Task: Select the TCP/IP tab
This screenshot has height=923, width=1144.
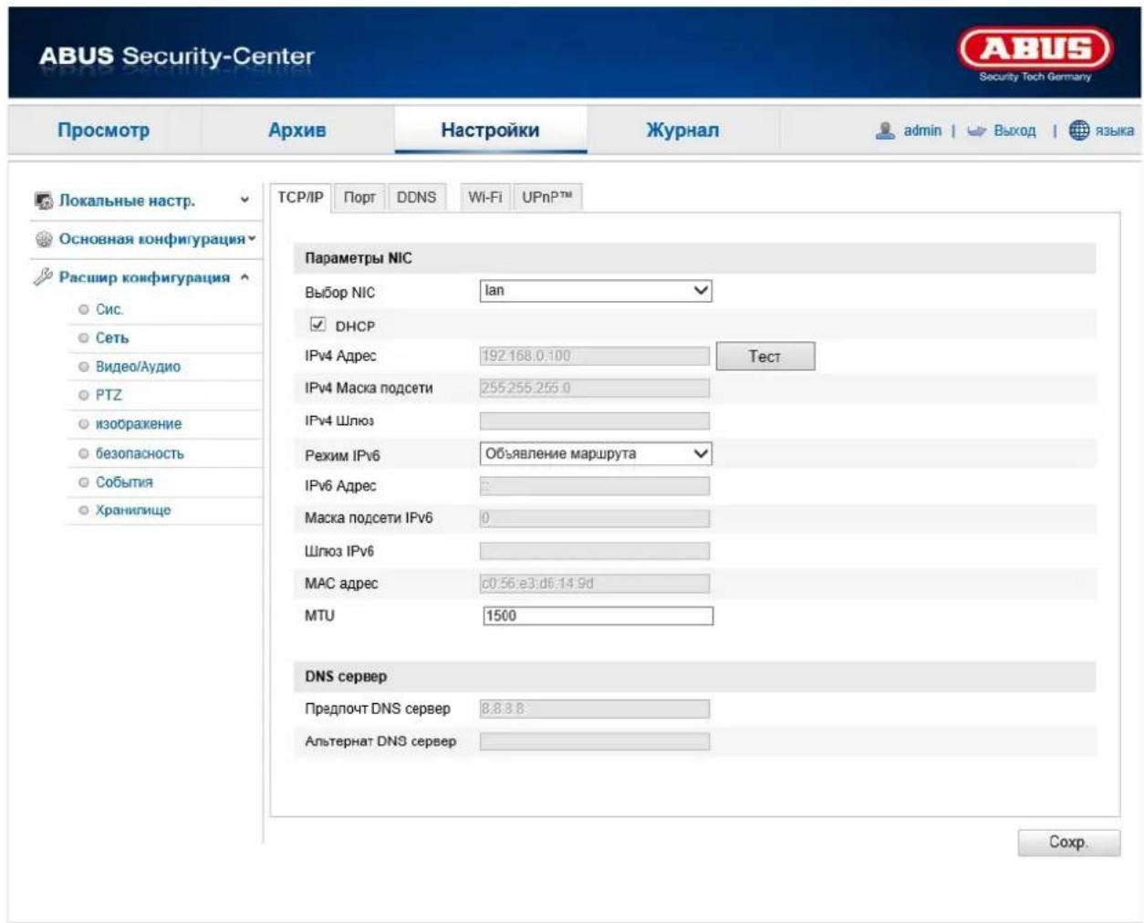Action: coord(300,197)
